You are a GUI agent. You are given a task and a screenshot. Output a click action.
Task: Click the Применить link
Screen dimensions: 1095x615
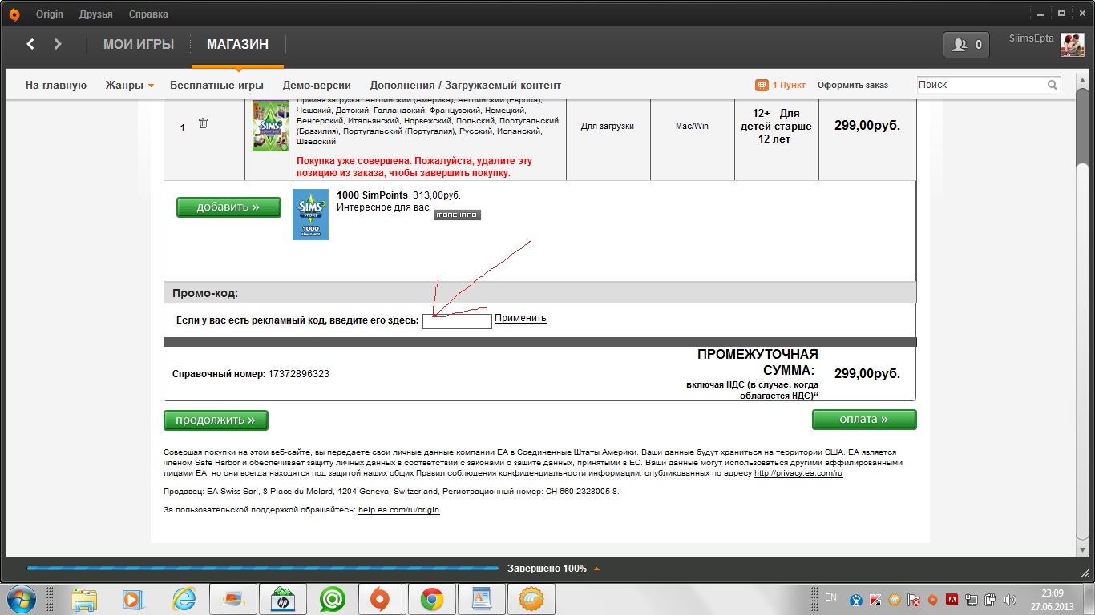tap(520, 318)
